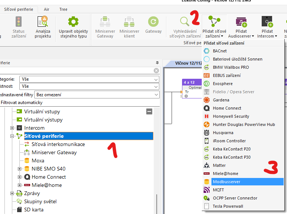Image resolution: width=287 pixels, height=214 pixels.
Task: Choose Gardena from the list
Action: point(243,100)
